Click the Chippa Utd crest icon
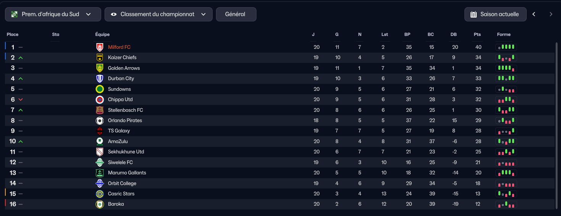This screenshot has height=216, width=561. (100, 100)
